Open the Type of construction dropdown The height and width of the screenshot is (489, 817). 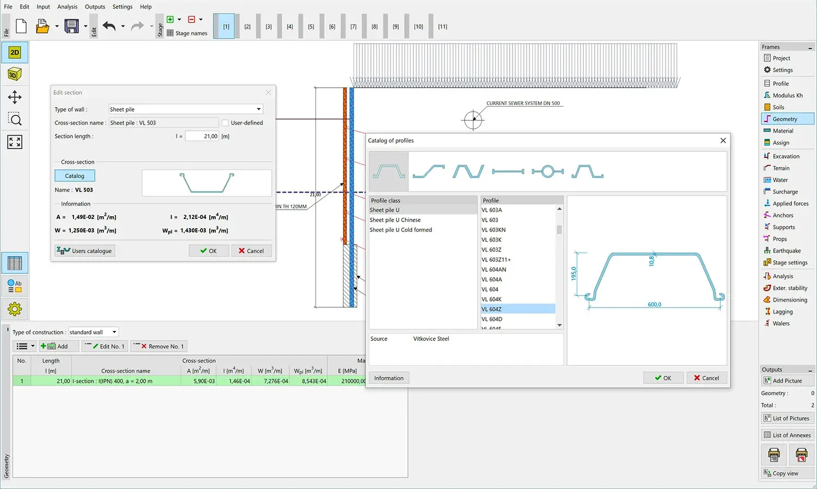click(x=93, y=332)
